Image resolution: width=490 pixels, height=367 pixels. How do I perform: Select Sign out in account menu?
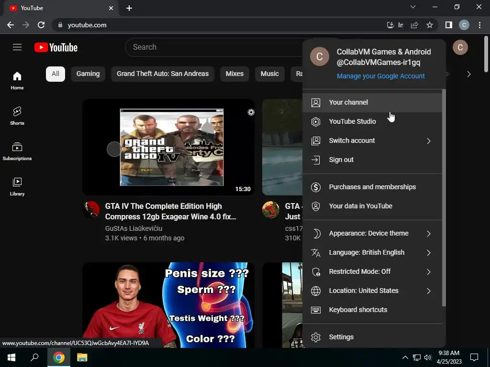(372, 160)
